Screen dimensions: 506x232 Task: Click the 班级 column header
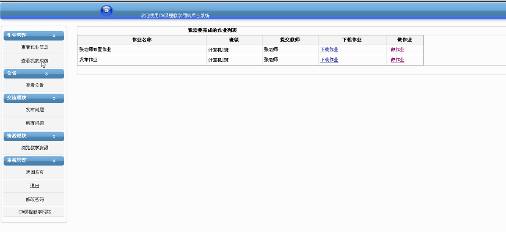(x=234, y=40)
